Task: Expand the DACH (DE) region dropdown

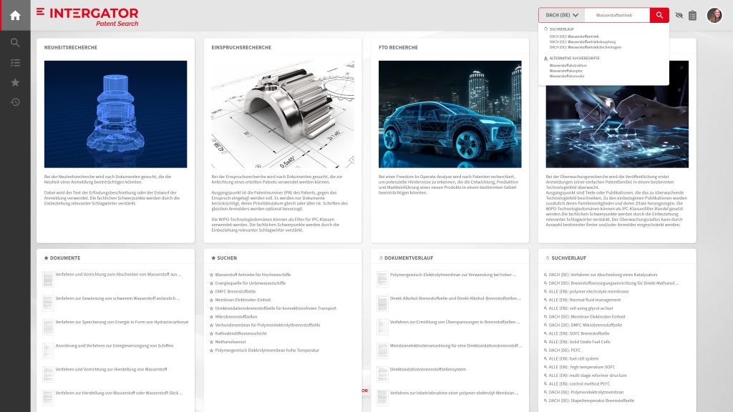Action: coord(562,15)
